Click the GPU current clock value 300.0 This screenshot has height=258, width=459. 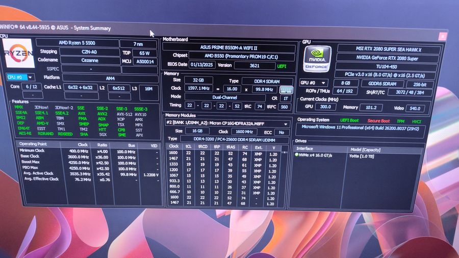325,107
